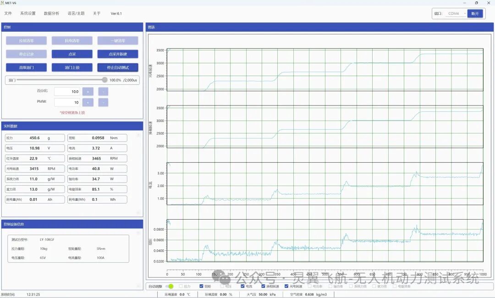The height and width of the screenshot is (298, 495).
Task: Click the middle faded button in top row
Action: pyautogui.click(x=72, y=40)
